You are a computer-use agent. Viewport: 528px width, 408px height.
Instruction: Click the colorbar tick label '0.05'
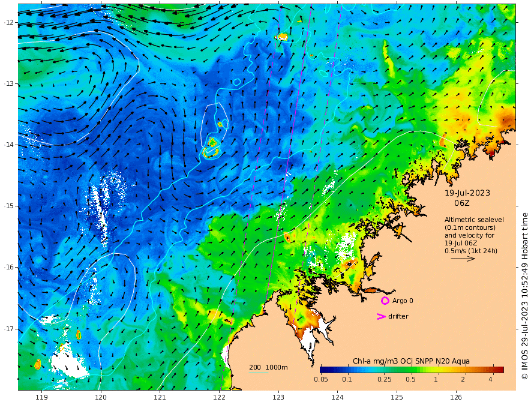(321, 379)
